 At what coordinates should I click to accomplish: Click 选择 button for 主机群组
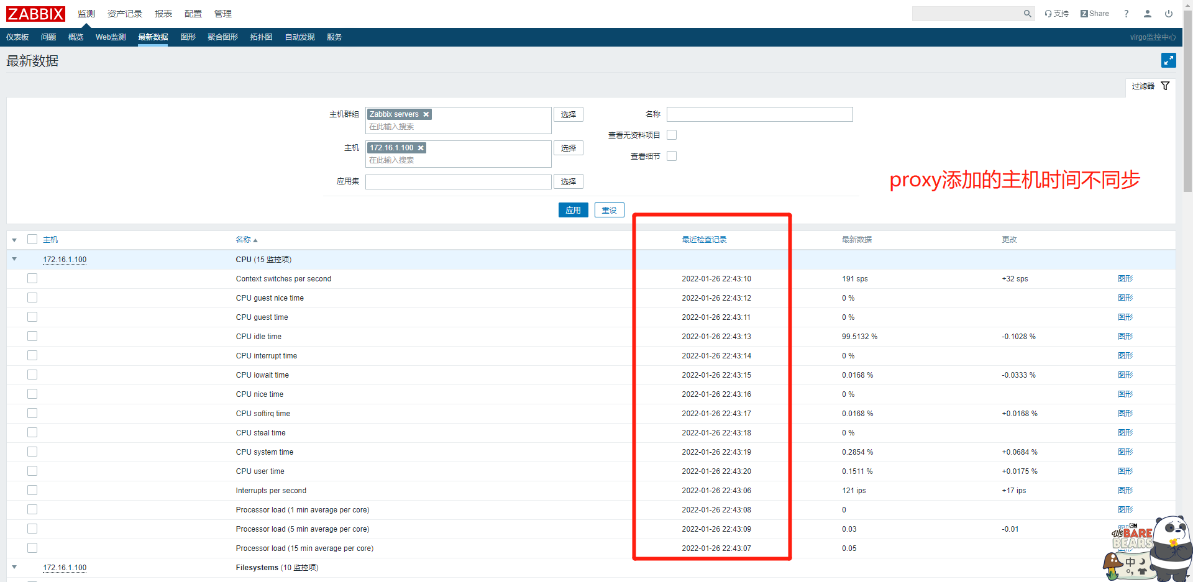pos(569,114)
